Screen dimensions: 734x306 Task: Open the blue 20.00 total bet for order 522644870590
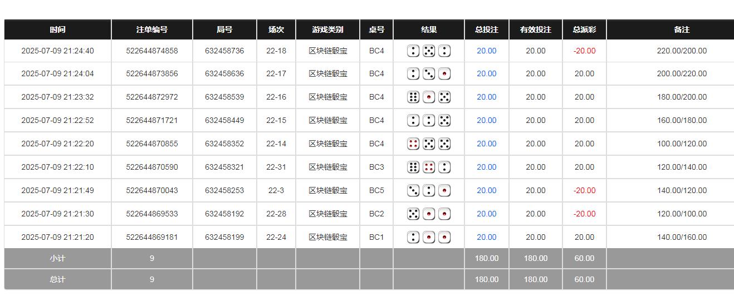486,167
